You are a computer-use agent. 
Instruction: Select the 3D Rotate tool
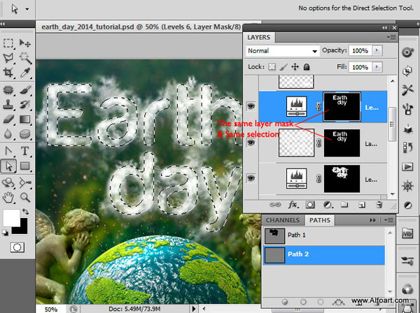8,183
